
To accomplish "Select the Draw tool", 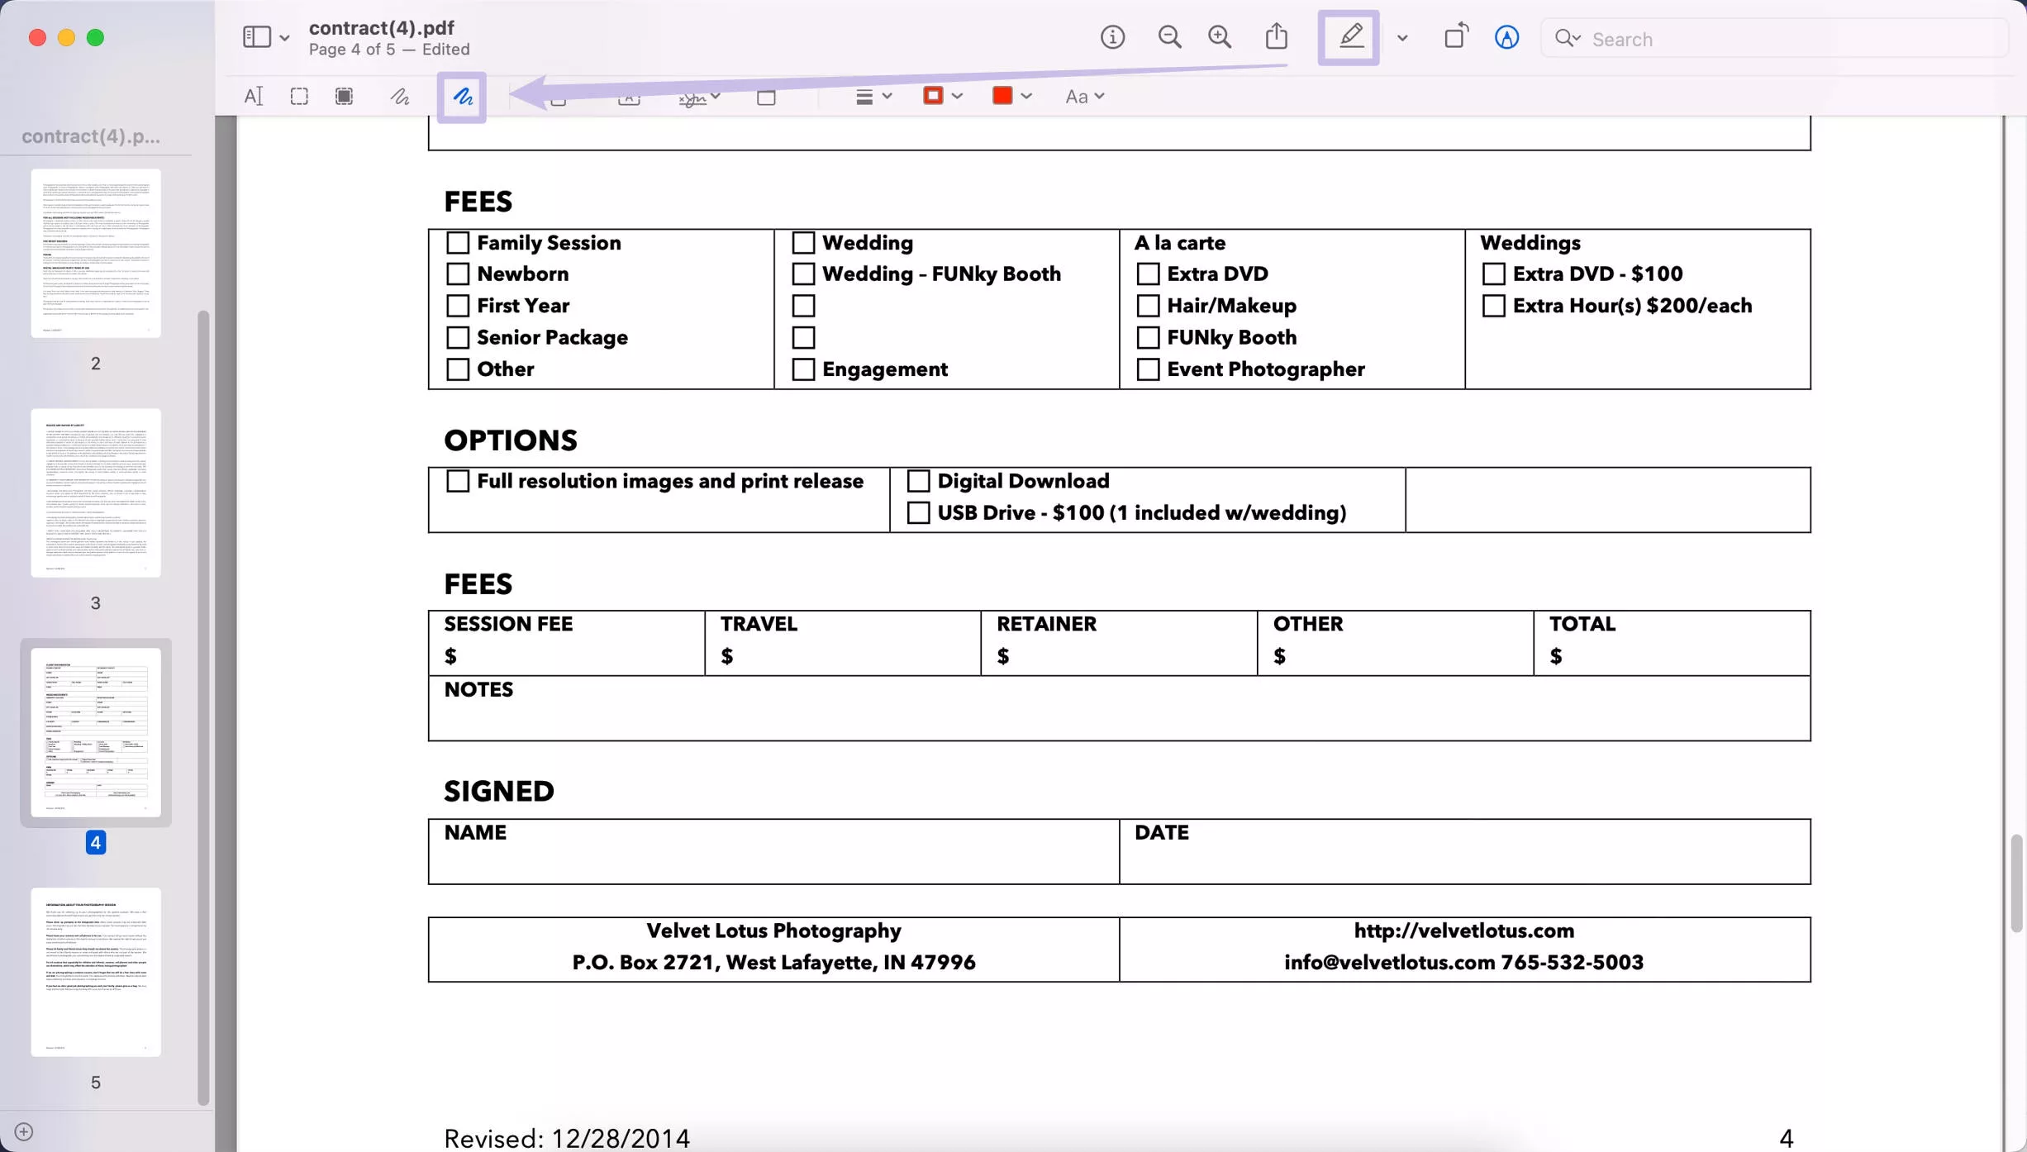I will [x=461, y=96].
